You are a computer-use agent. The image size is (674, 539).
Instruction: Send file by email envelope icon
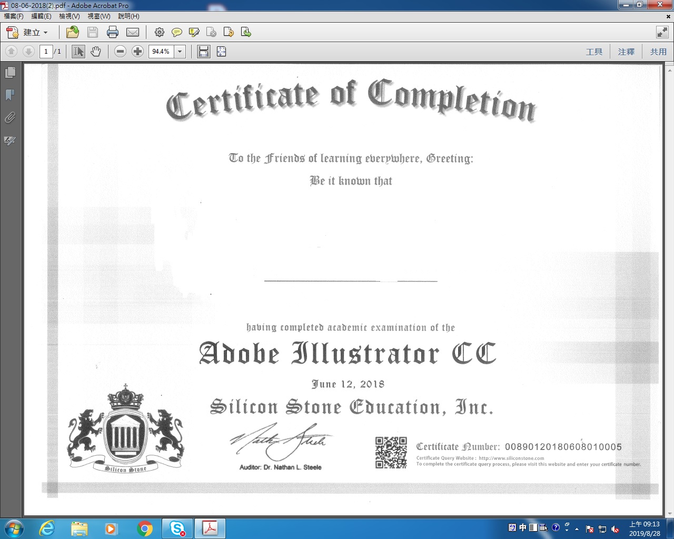tap(133, 33)
